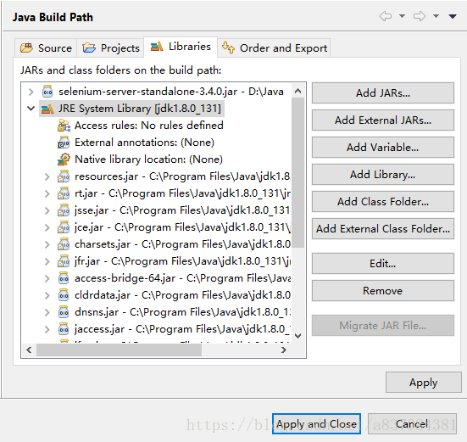Open the forward history dropdown arrow
467x442 pixels.
436,16
